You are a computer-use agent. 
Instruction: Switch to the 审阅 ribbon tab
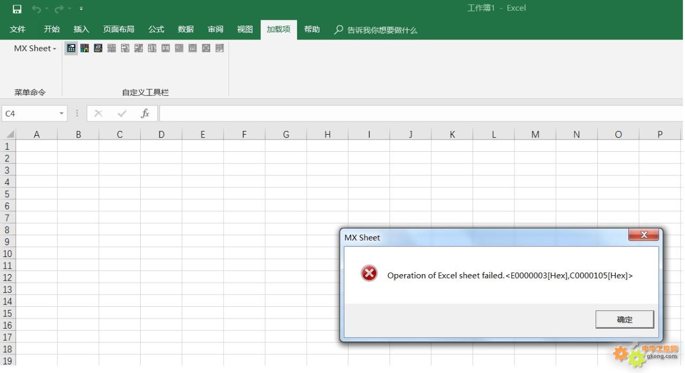click(216, 29)
